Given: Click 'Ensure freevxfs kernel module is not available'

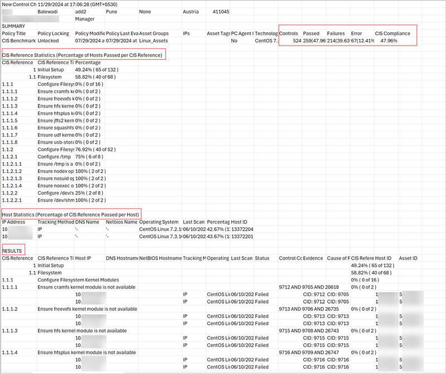Looking at the screenshot, I should click(88, 309).
